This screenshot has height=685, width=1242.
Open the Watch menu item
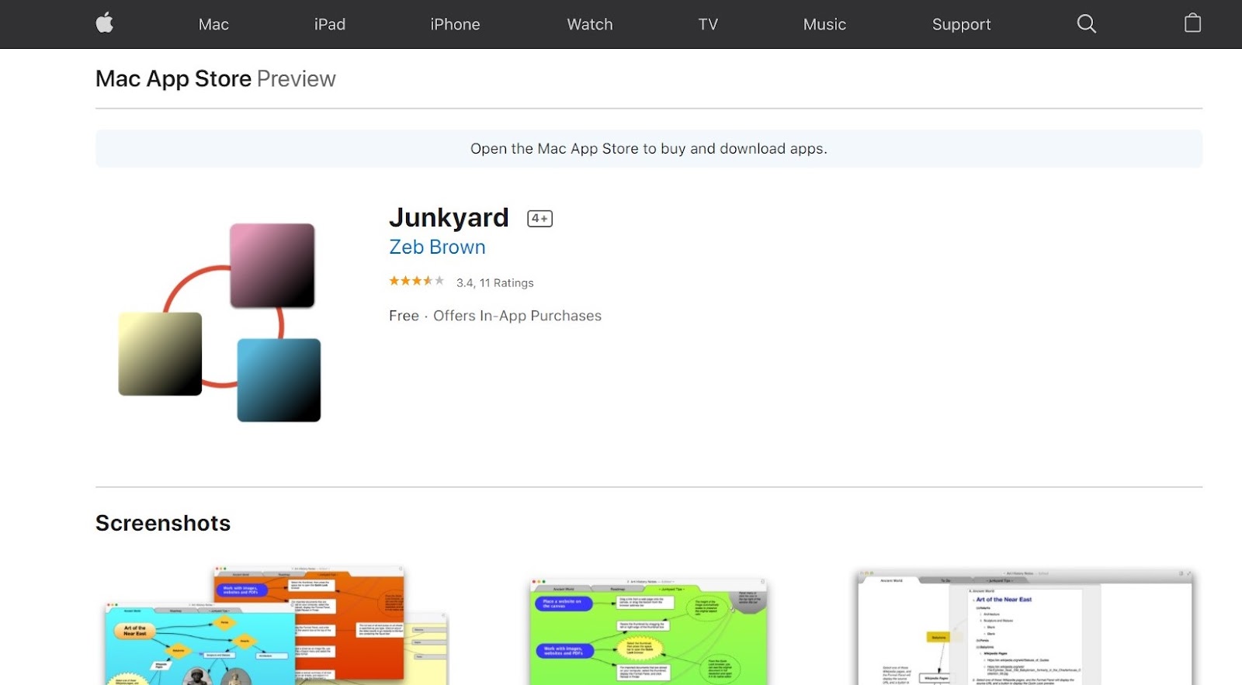[590, 24]
